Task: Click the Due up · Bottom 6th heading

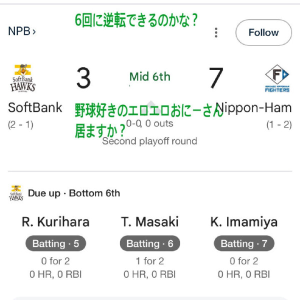Action: [74, 193]
